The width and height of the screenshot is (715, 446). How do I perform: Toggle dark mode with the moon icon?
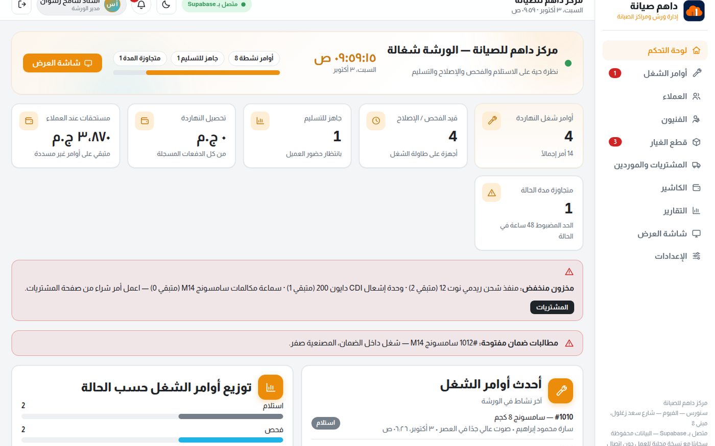tap(166, 5)
